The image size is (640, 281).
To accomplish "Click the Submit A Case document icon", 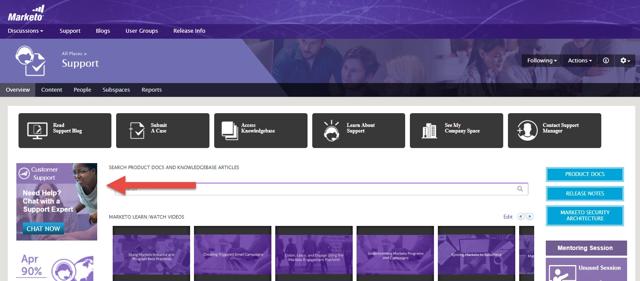I will pos(137,130).
